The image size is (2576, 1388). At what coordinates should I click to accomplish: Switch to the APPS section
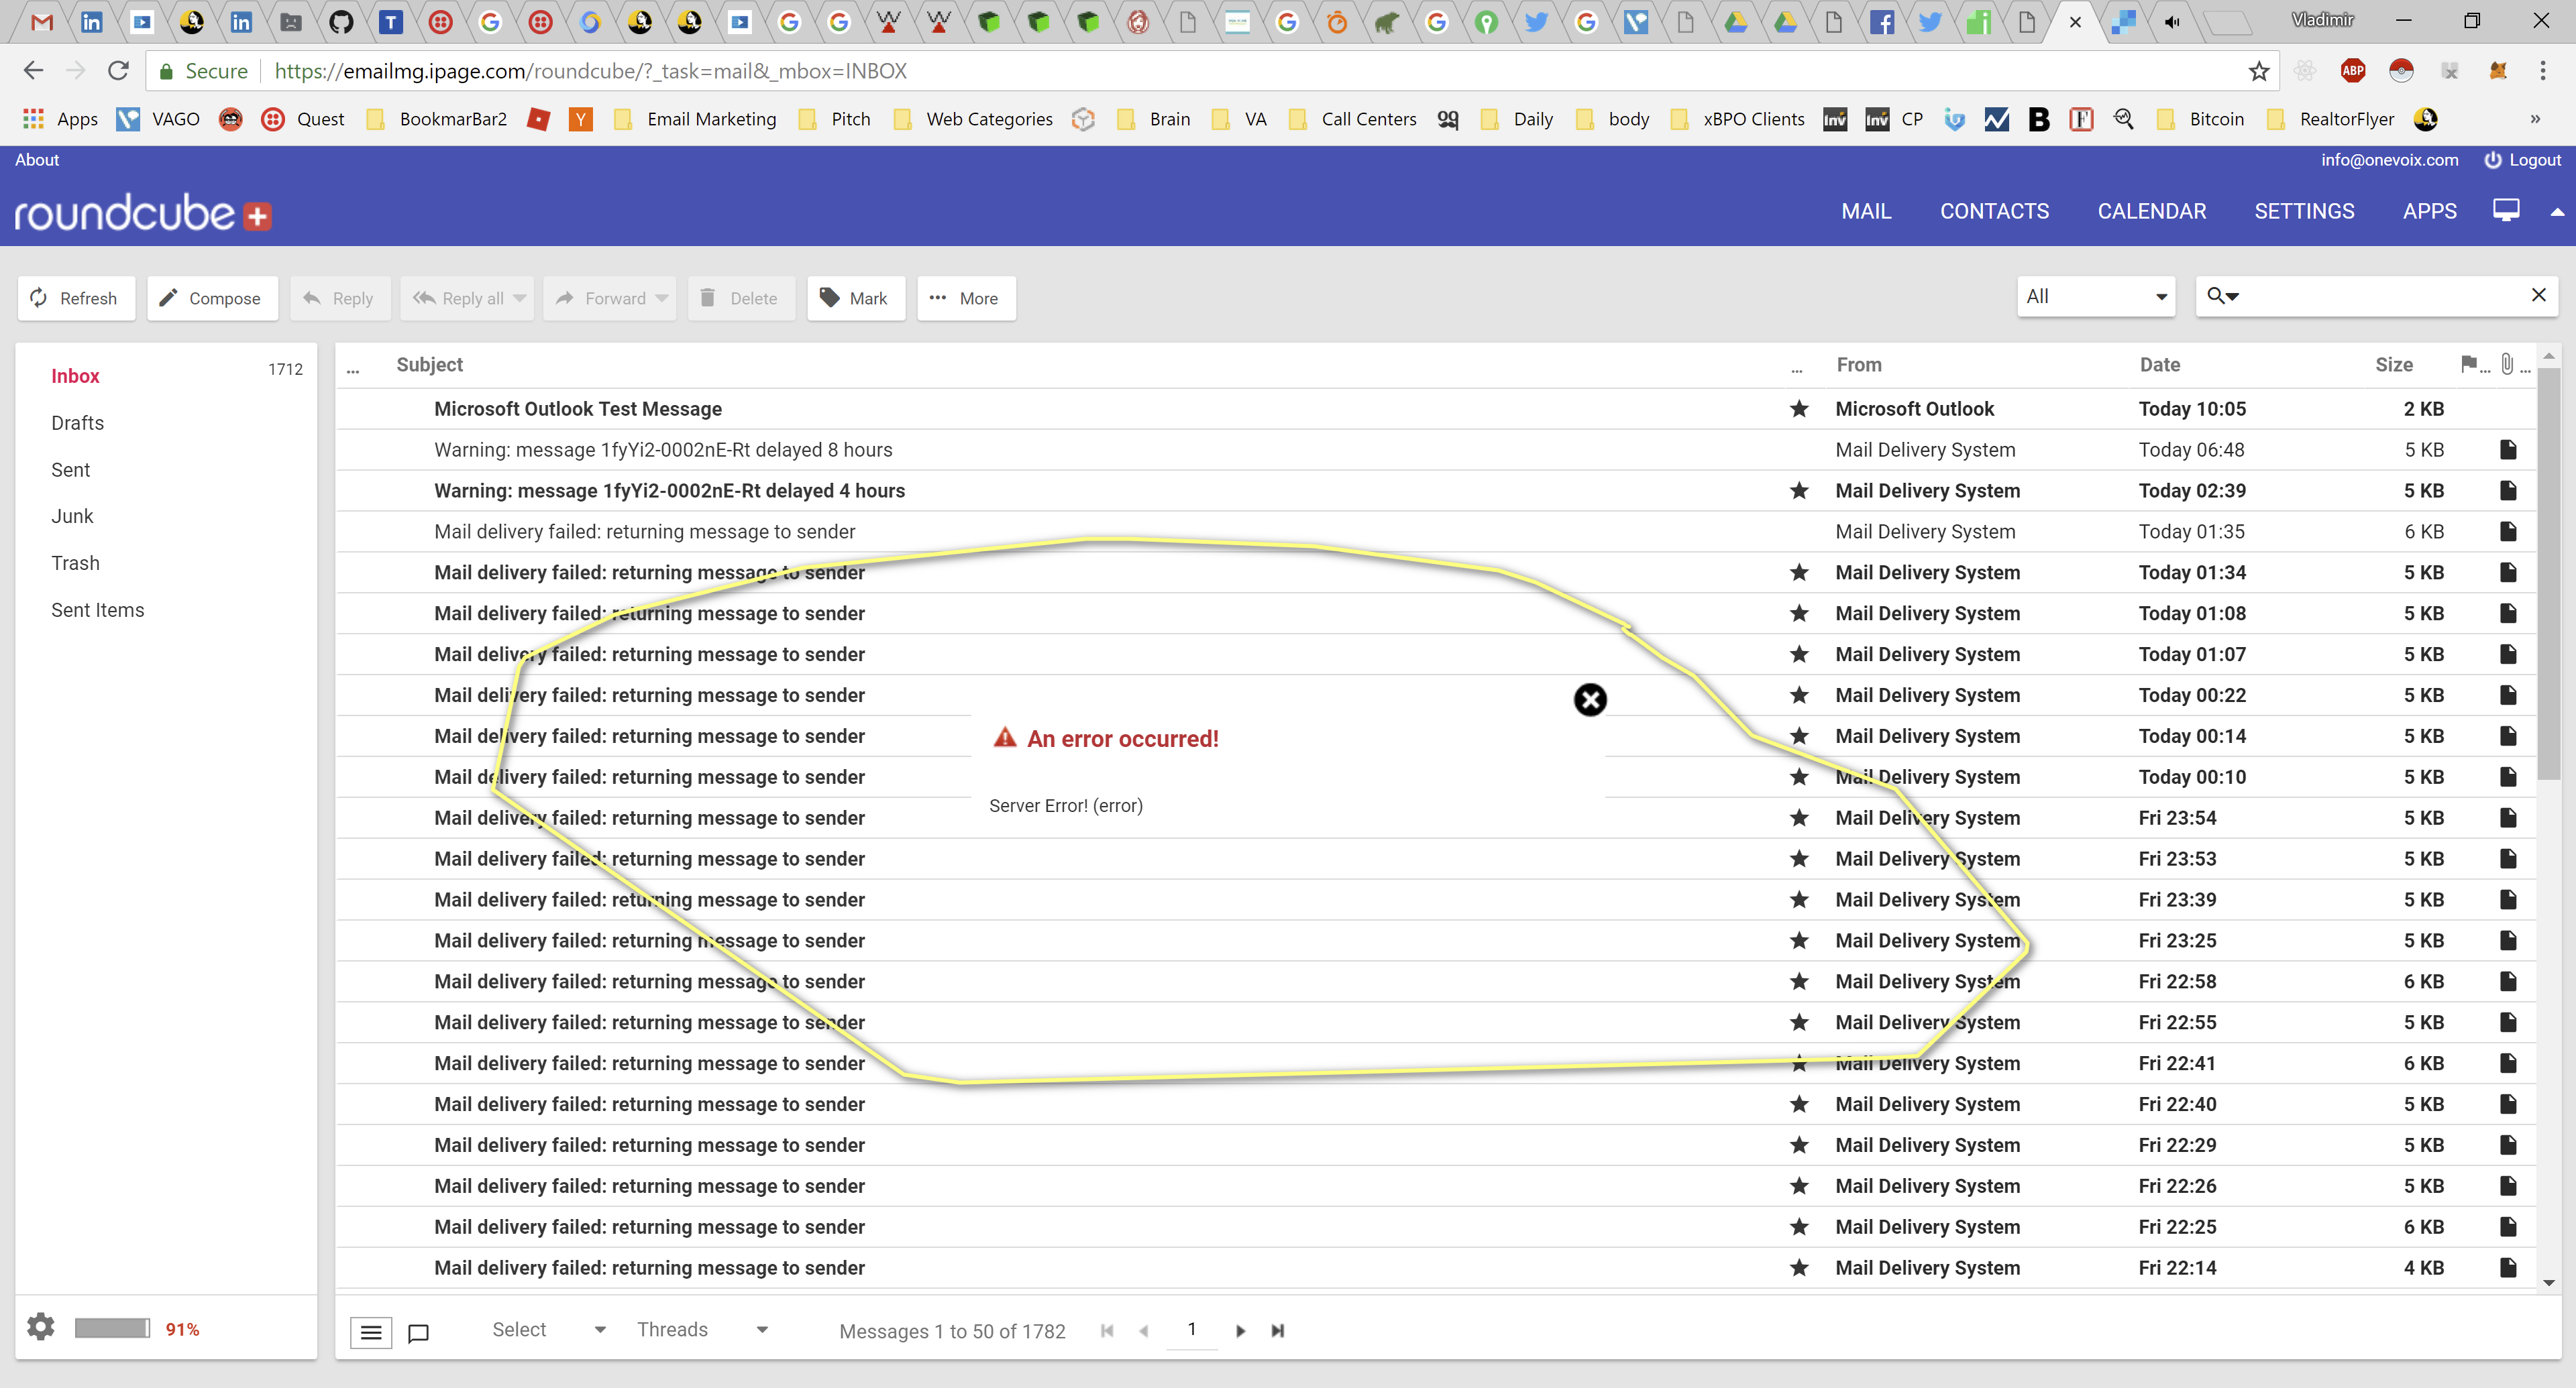(x=2429, y=211)
